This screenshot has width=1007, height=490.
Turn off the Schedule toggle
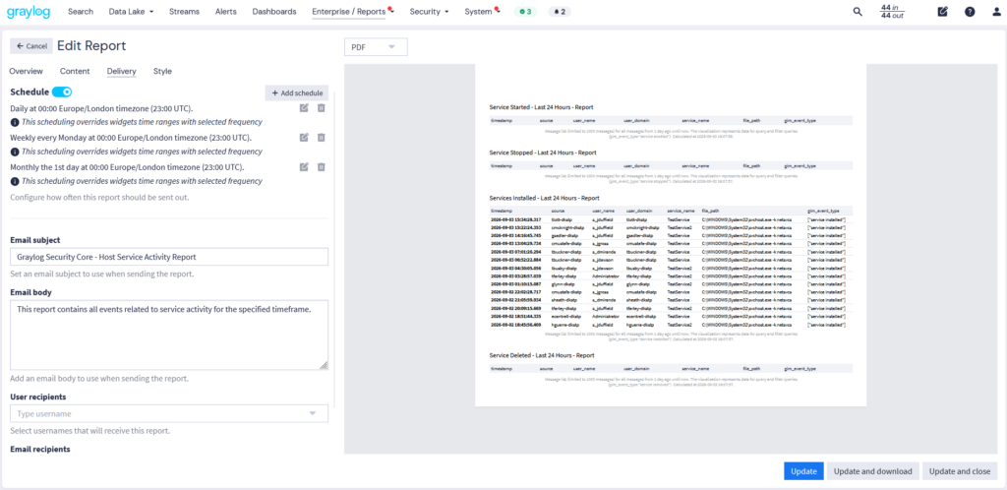click(x=62, y=92)
